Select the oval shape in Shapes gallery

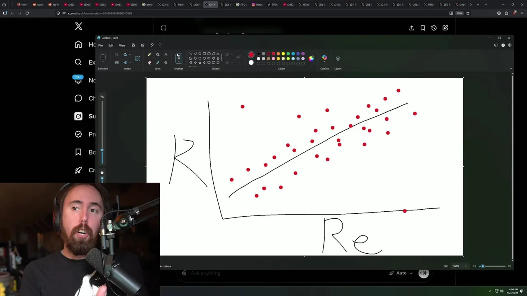click(x=200, y=53)
